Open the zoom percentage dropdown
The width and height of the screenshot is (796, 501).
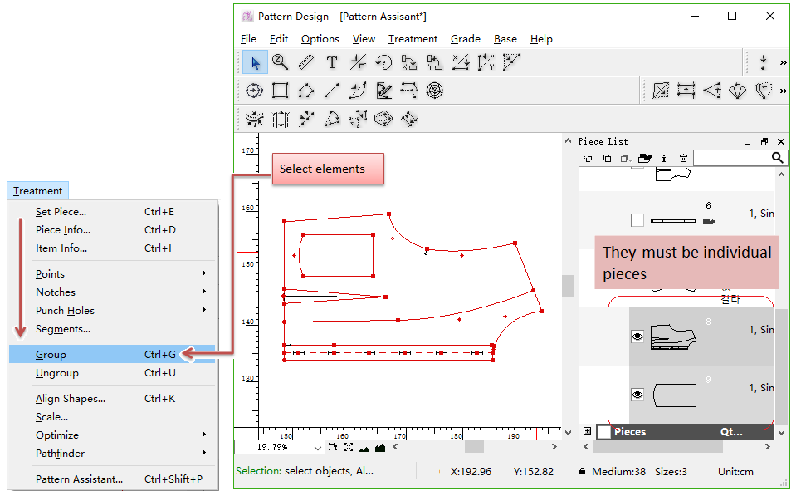tap(320, 447)
